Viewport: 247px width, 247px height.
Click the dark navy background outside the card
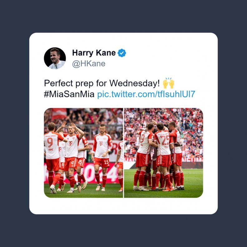[124, 16]
